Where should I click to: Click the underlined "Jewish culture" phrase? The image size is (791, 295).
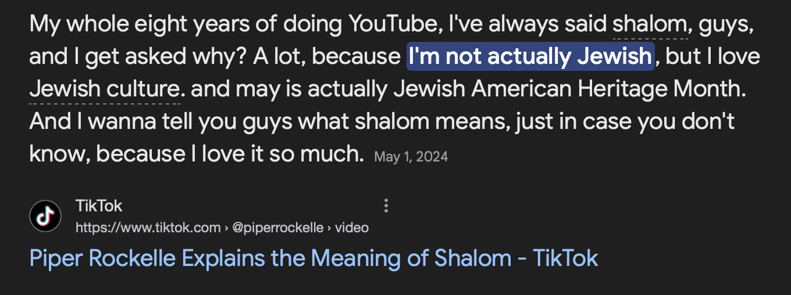point(105,89)
